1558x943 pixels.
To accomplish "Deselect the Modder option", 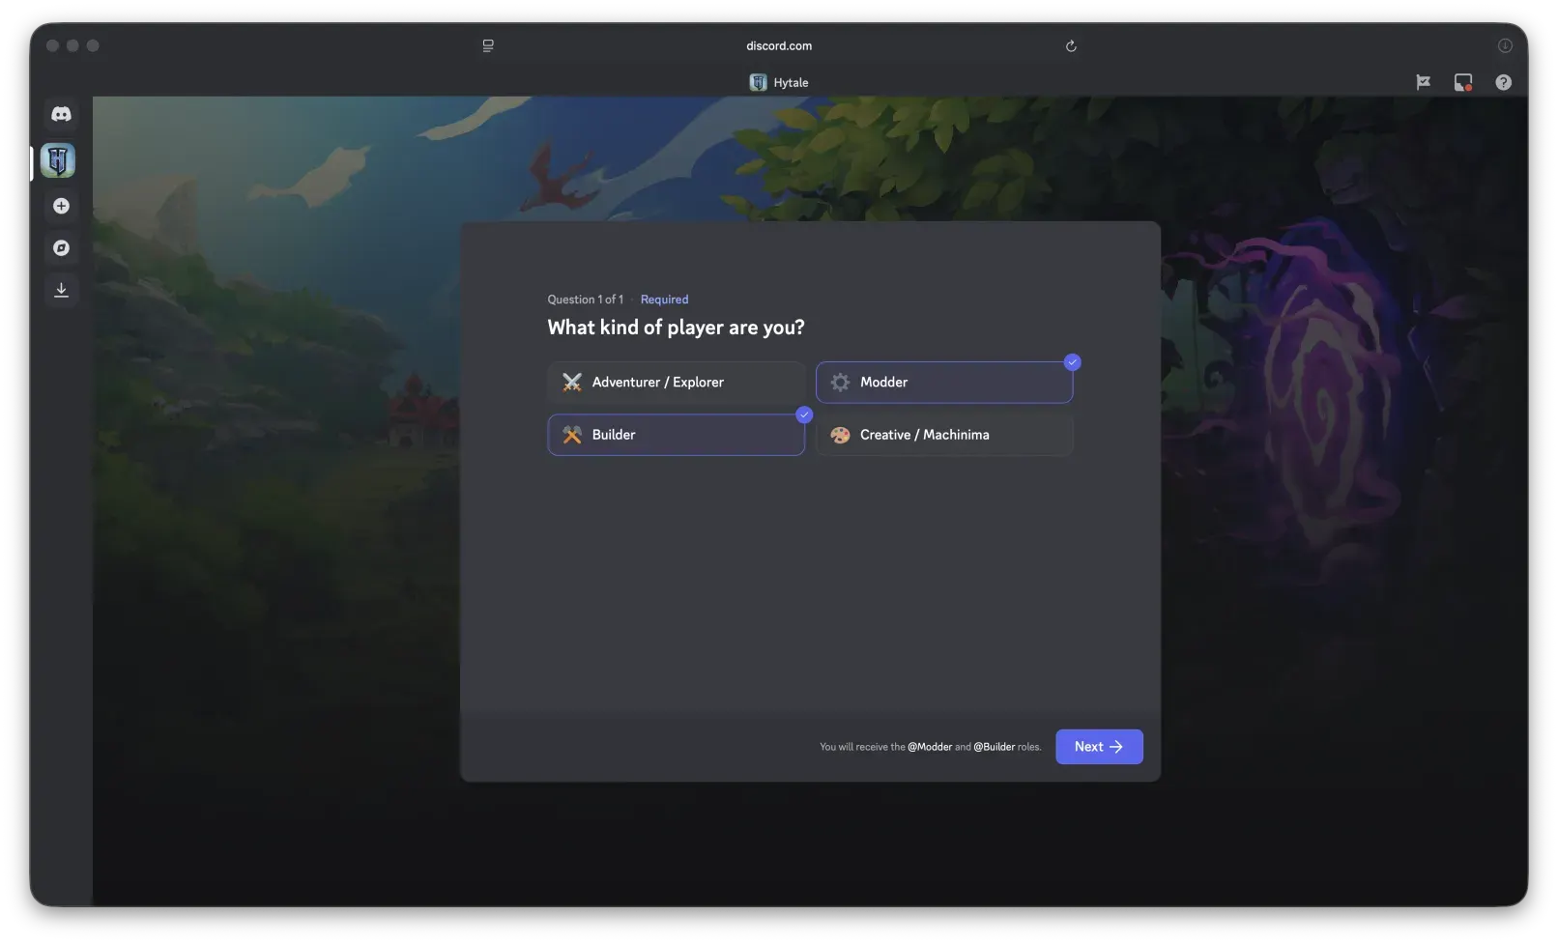I will tap(943, 383).
